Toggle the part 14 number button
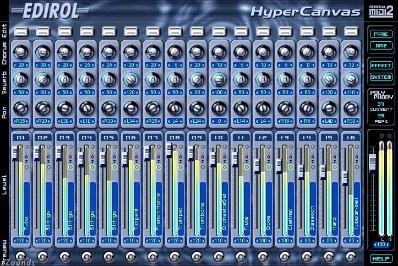This screenshot has width=398, height=266. (307, 138)
